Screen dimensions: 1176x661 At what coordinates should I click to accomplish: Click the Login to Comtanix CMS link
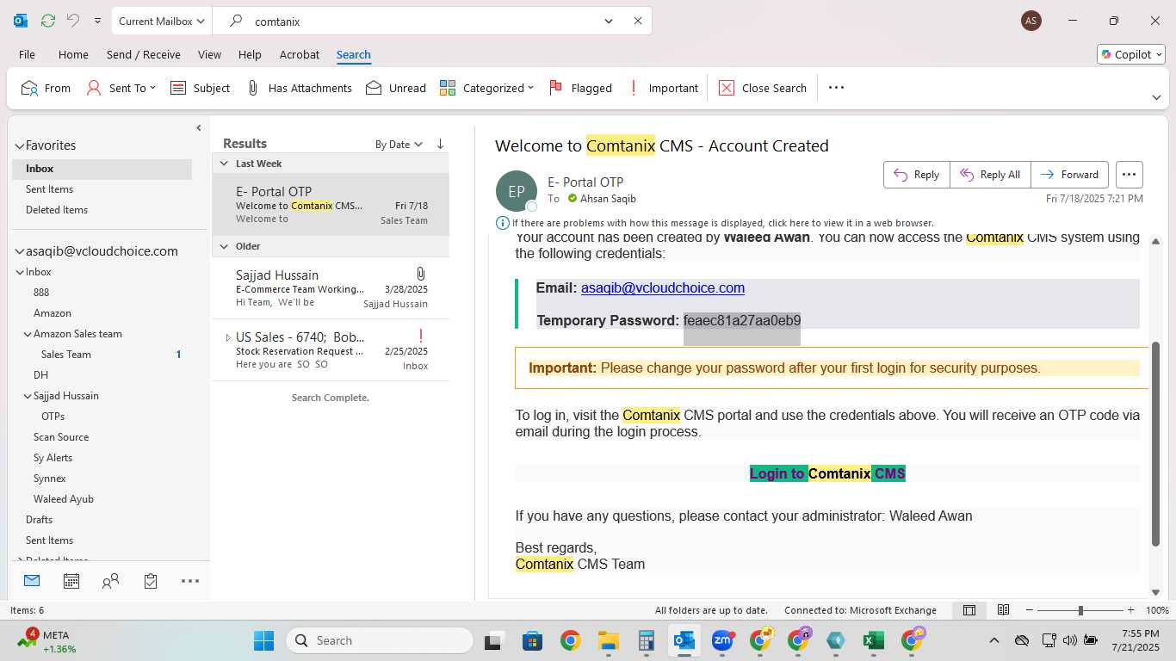pyautogui.click(x=827, y=473)
